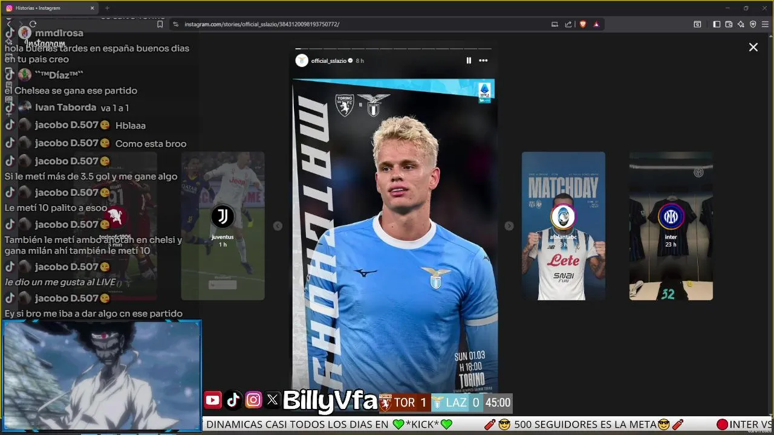Click the X icon in stream overlay
774x435 pixels.
coord(272,400)
